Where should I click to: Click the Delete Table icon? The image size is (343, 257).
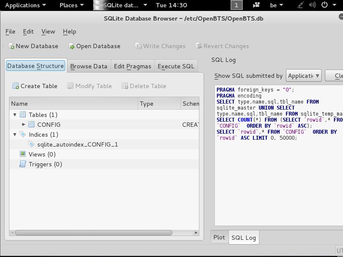(125, 86)
